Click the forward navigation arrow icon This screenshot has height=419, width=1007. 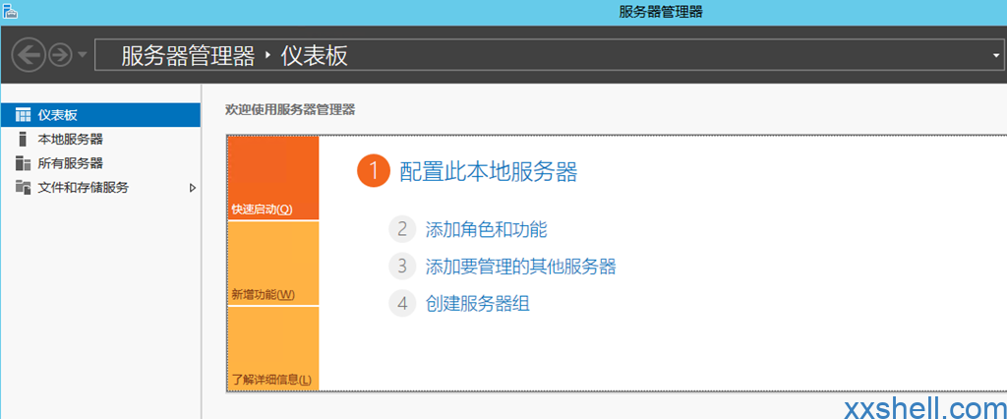point(60,55)
